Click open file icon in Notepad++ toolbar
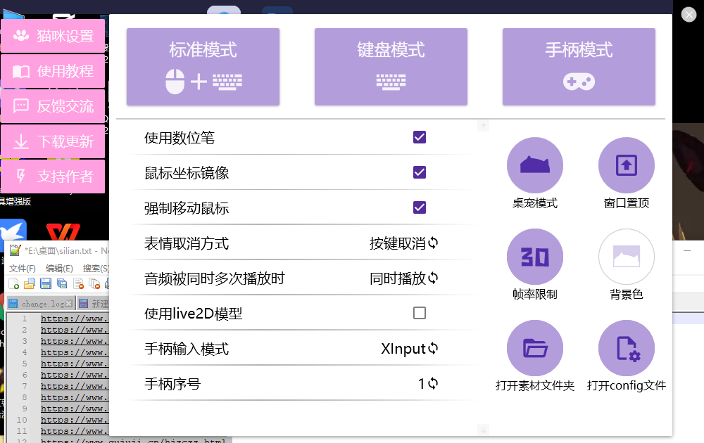This screenshot has height=443, width=704. [30, 283]
